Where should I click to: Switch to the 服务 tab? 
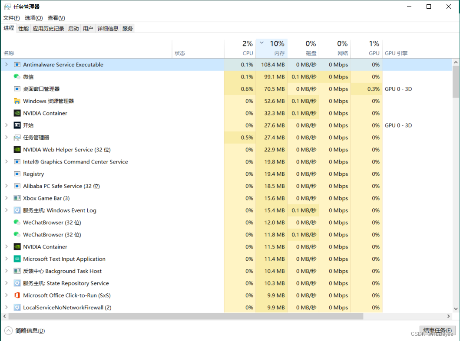[x=128, y=29]
